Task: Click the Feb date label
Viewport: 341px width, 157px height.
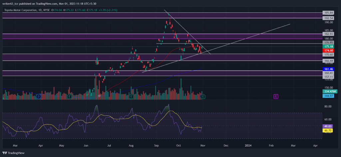Action: 271,145
